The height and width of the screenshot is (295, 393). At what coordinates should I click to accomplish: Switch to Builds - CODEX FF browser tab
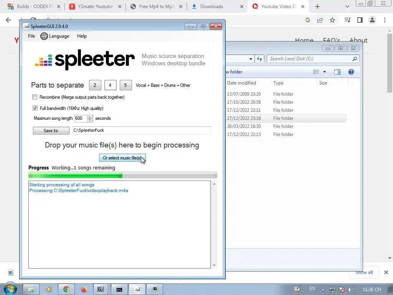pos(34,7)
